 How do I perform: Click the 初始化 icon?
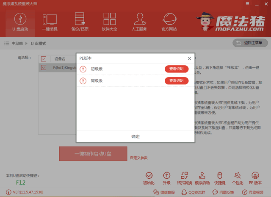coord(149,178)
